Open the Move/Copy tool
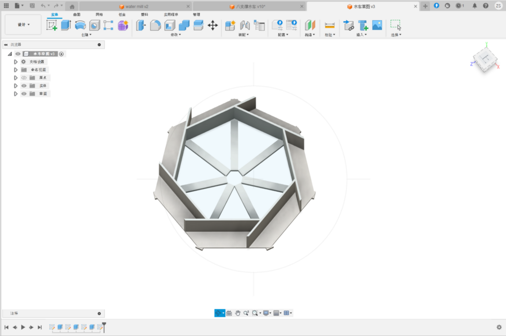The height and width of the screenshot is (336, 506). pos(212,25)
